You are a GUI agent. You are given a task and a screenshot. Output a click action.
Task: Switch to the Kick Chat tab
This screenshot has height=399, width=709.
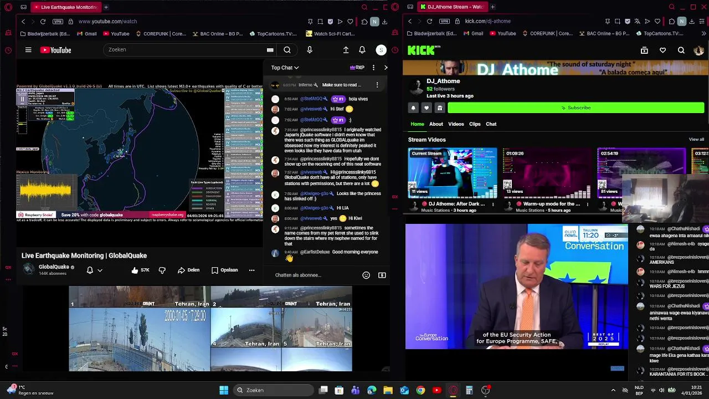click(491, 124)
